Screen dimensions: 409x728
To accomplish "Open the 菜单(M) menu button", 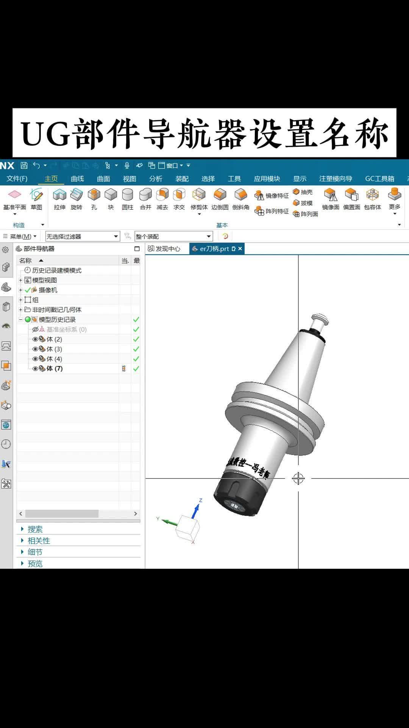I will [x=20, y=237].
